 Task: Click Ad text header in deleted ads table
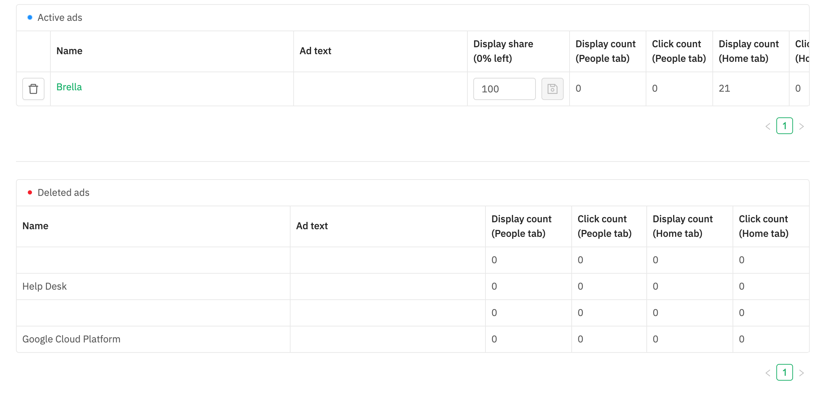pyautogui.click(x=312, y=226)
